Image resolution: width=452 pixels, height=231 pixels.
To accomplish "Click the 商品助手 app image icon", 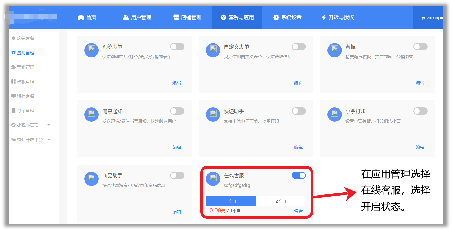I will pyautogui.click(x=91, y=179).
